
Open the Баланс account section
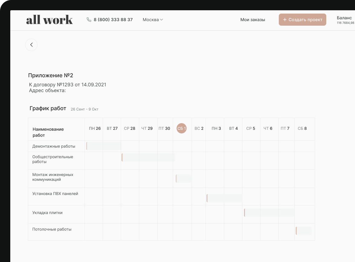tap(345, 20)
